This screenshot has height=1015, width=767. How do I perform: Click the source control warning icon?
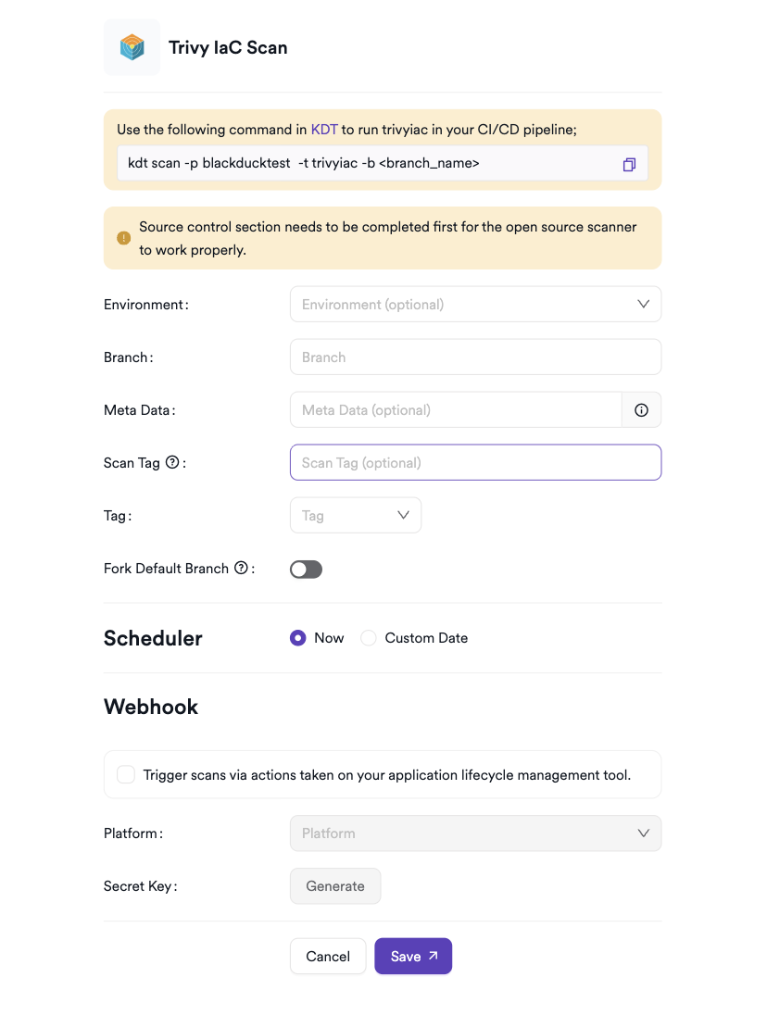(x=124, y=238)
